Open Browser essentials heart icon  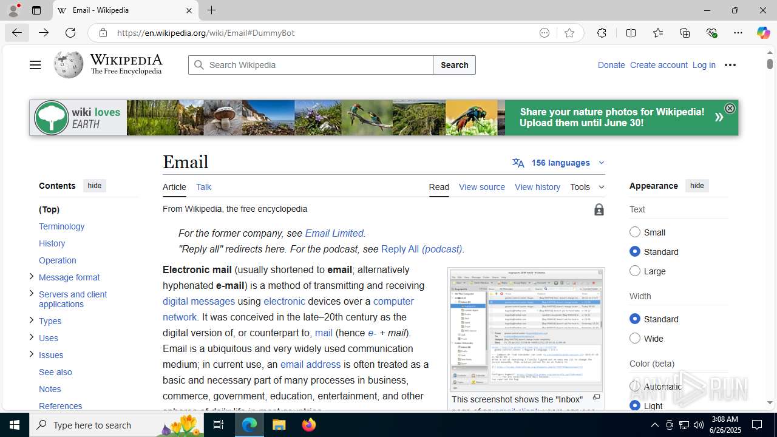point(711,33)
